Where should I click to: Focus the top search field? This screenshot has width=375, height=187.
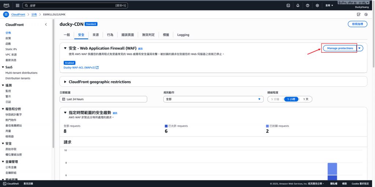(x=75, y=5)
